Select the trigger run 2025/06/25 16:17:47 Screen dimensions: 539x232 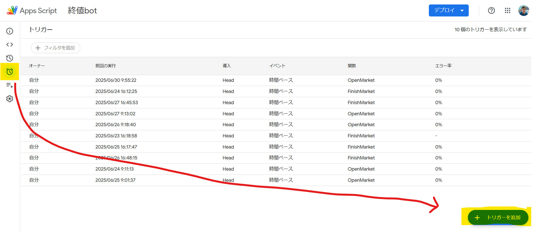coord(116,147)
